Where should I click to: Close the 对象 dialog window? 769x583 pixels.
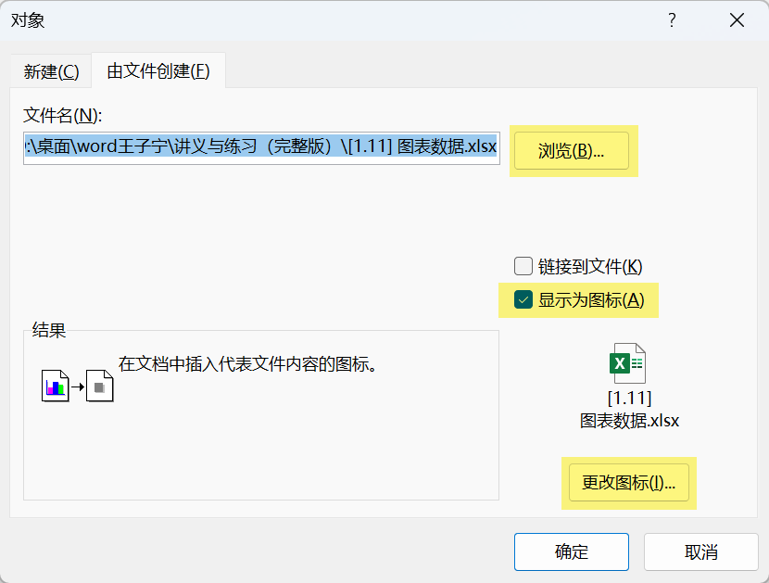(737, 20)
